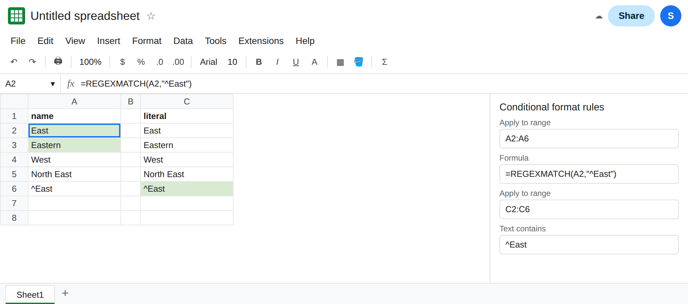The height and width of the screenshot is (304, 688).
Task: Redo the last action
Action: [x=32, y=61]
